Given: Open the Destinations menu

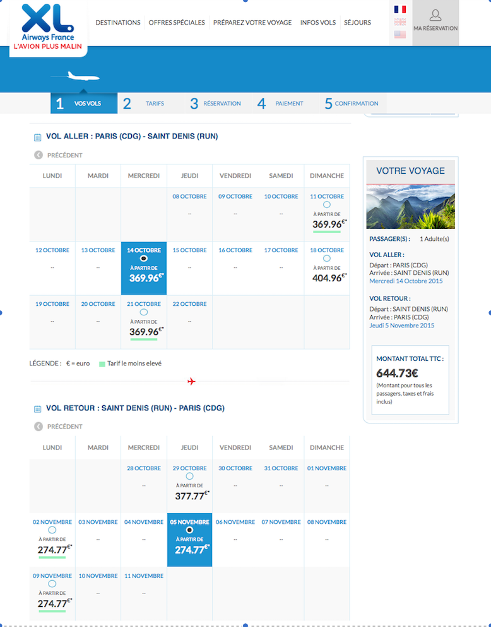Looking at the screenshot, I should pos(118,23).
